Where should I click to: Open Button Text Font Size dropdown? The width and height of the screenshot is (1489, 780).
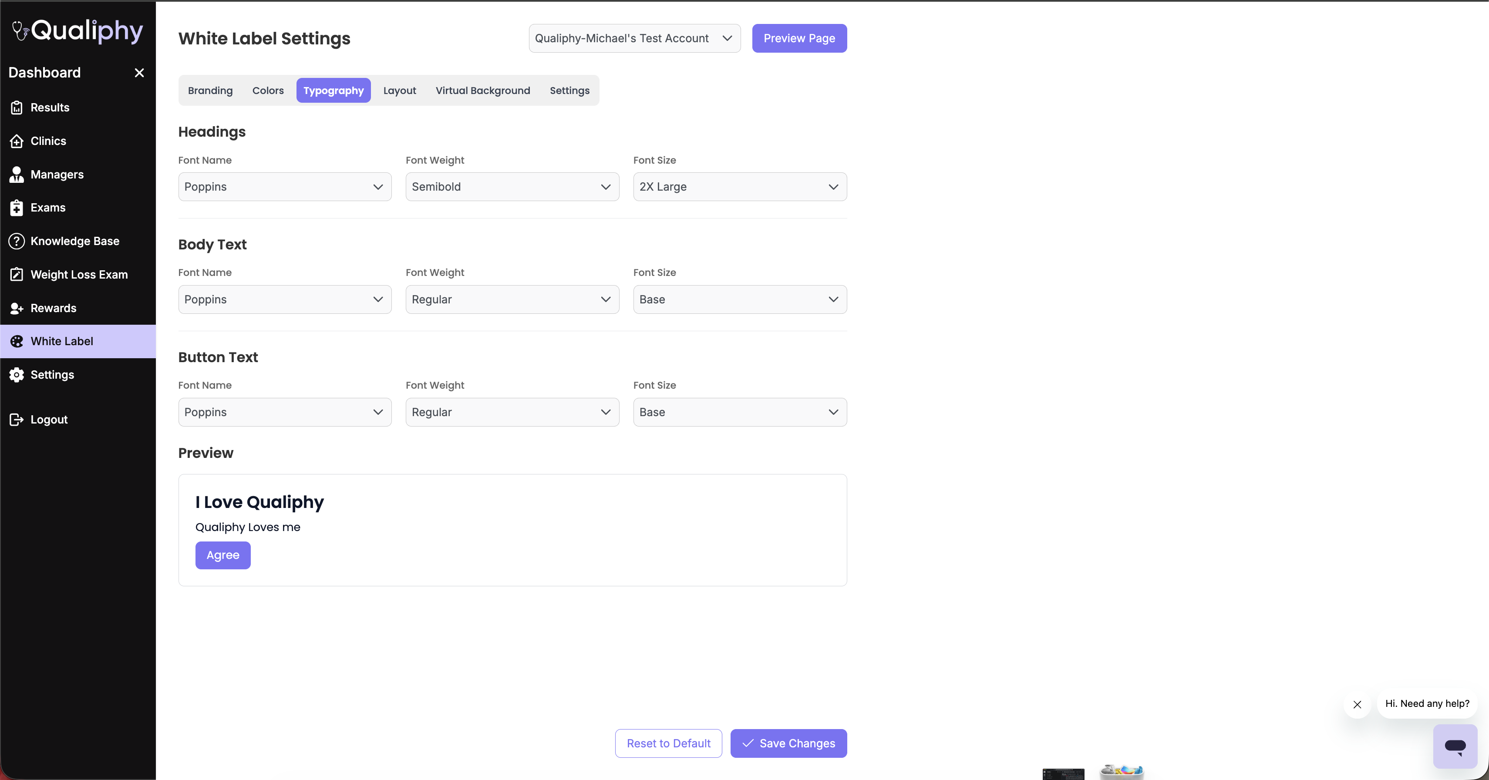(740, 412)
